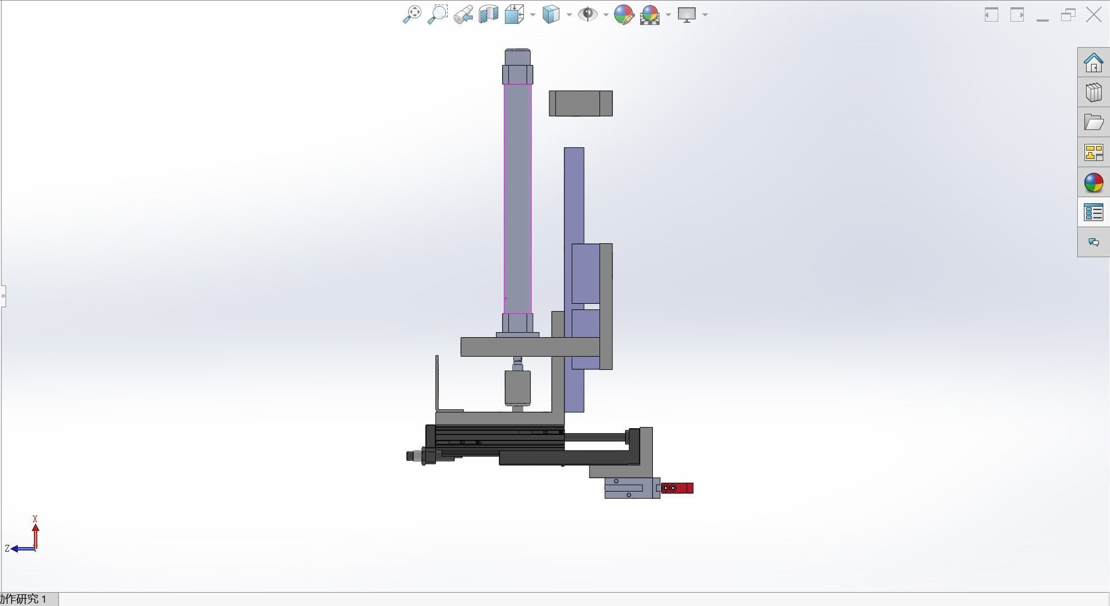Screen dimensions: 1110x606
Task: Open the View Palette task pane tab
Action: point(1093,152)
